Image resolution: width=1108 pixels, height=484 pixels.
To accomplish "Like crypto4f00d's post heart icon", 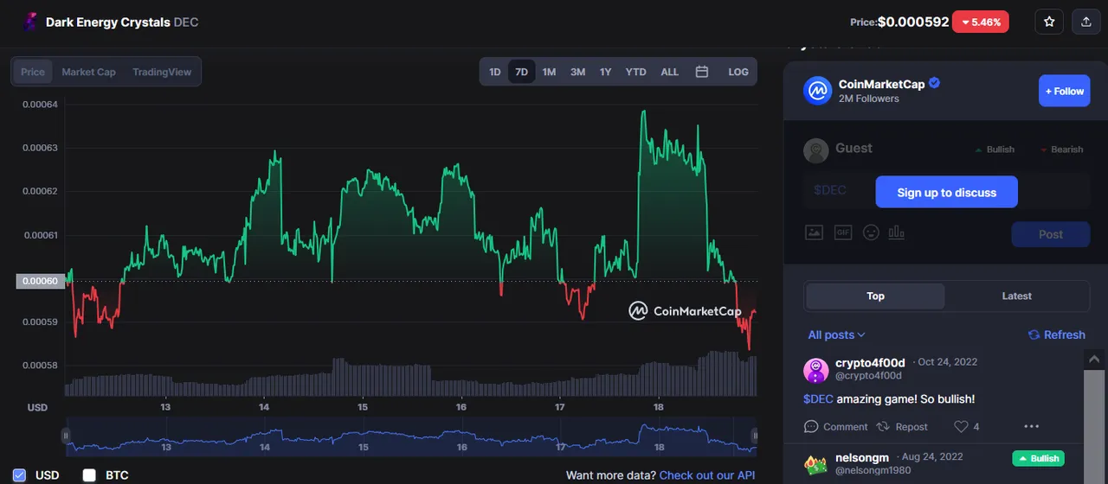I will [961, 427].
